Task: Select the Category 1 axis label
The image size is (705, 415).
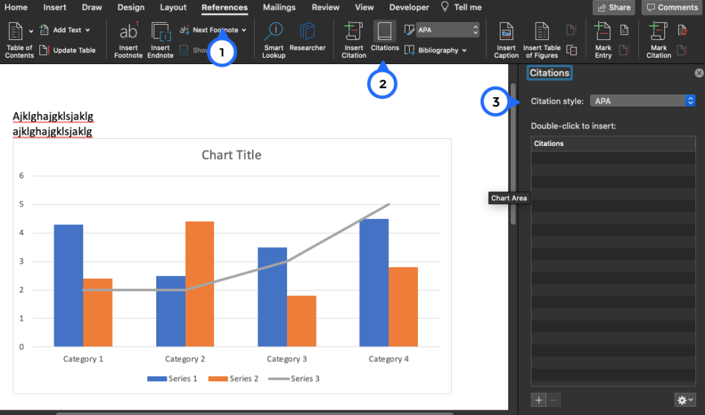Action: pos(83,359)
